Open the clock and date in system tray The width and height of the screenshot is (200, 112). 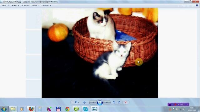[192, 109]
